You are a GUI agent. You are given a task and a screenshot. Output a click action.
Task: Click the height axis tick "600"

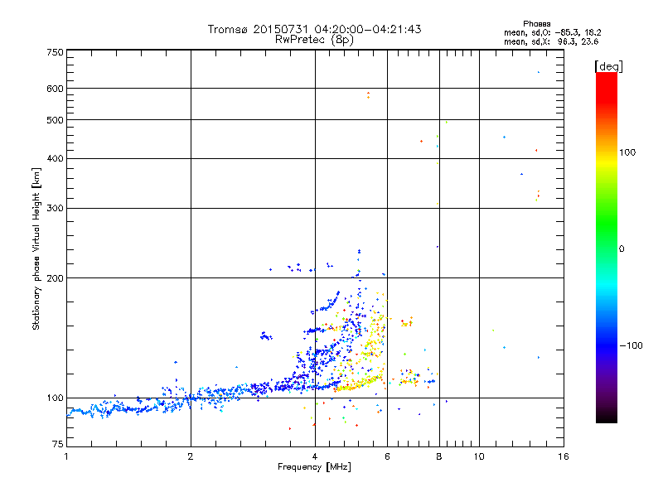[55, 89]
